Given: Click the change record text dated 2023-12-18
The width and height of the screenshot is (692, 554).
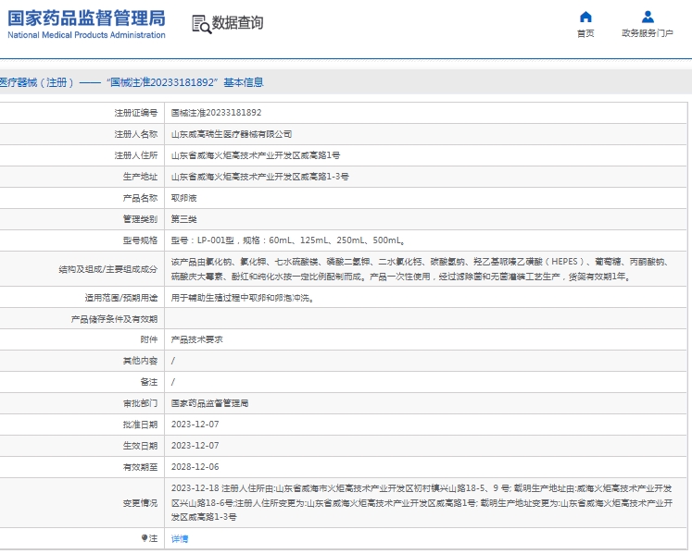Looking at the screenshot, I should (x=421, y=502).
